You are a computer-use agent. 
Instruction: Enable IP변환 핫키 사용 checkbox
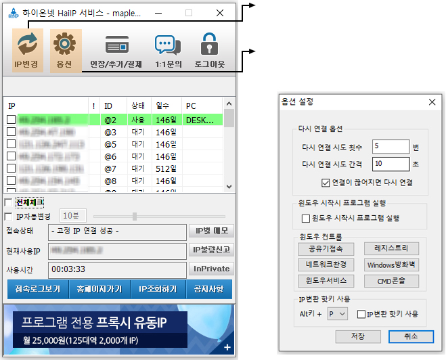361,314
